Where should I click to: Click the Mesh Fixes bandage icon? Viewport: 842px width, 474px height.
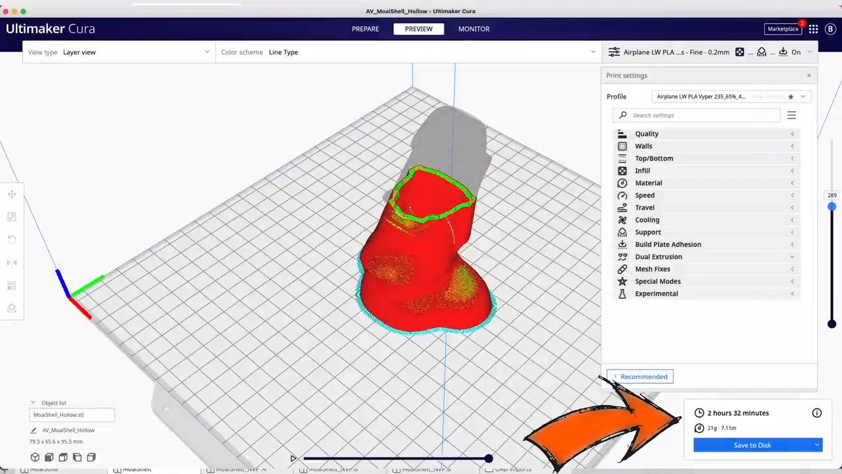[622, 269]
